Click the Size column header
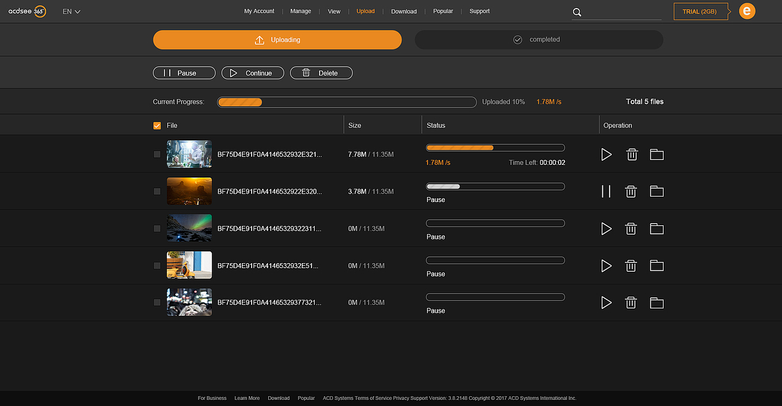This screenshot has height=406, width=782. point(354,125)
